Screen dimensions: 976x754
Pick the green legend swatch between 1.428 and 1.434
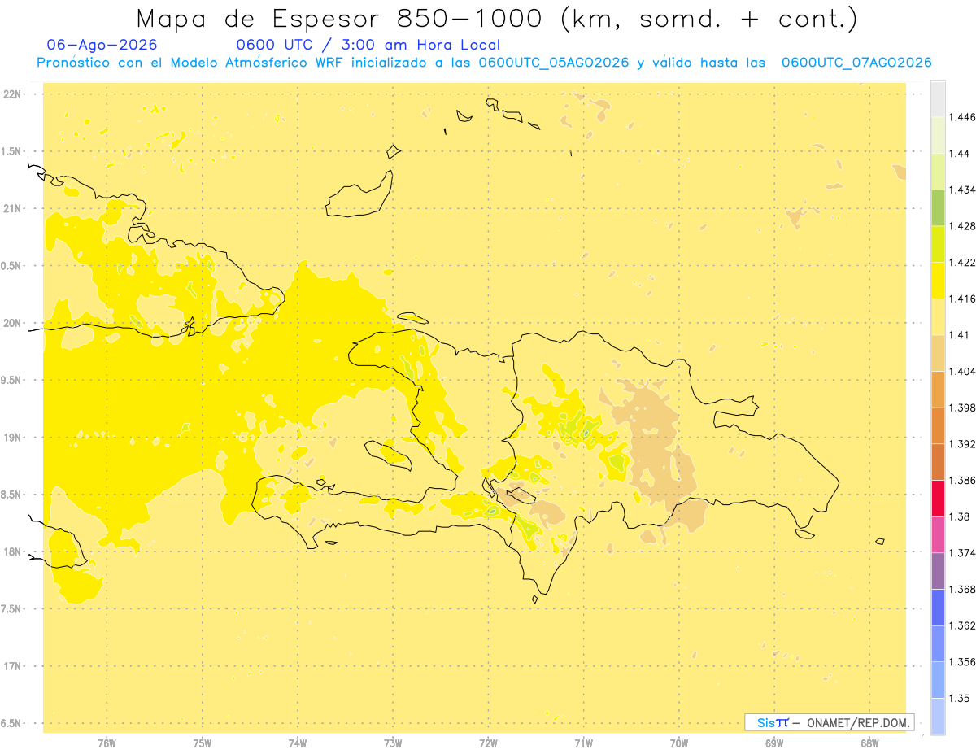pos(938,207)
